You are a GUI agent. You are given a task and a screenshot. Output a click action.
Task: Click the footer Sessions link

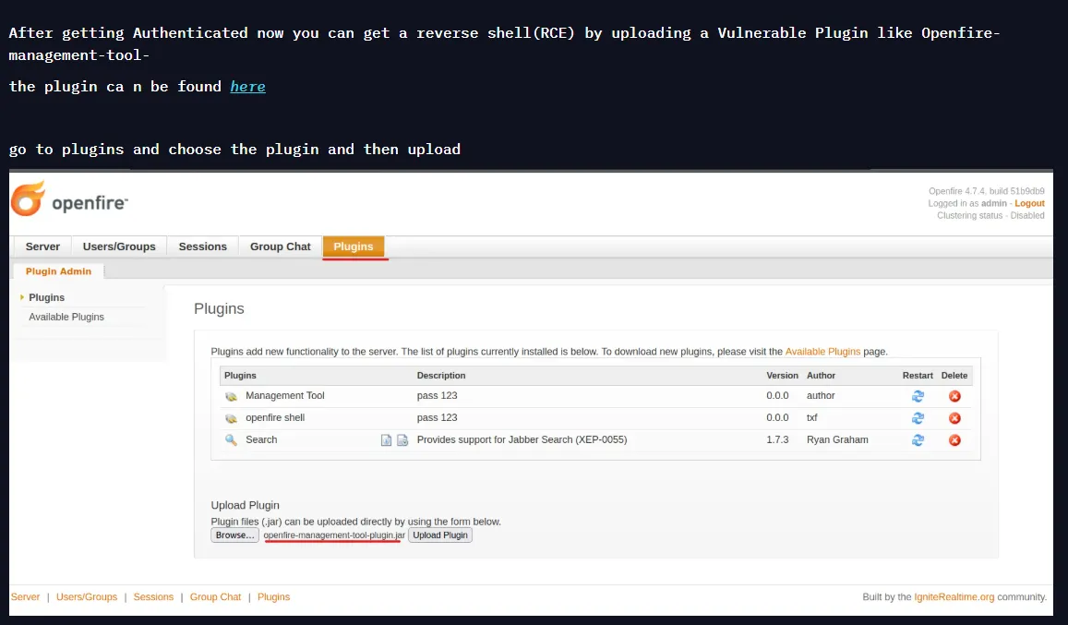pos(153,597)
